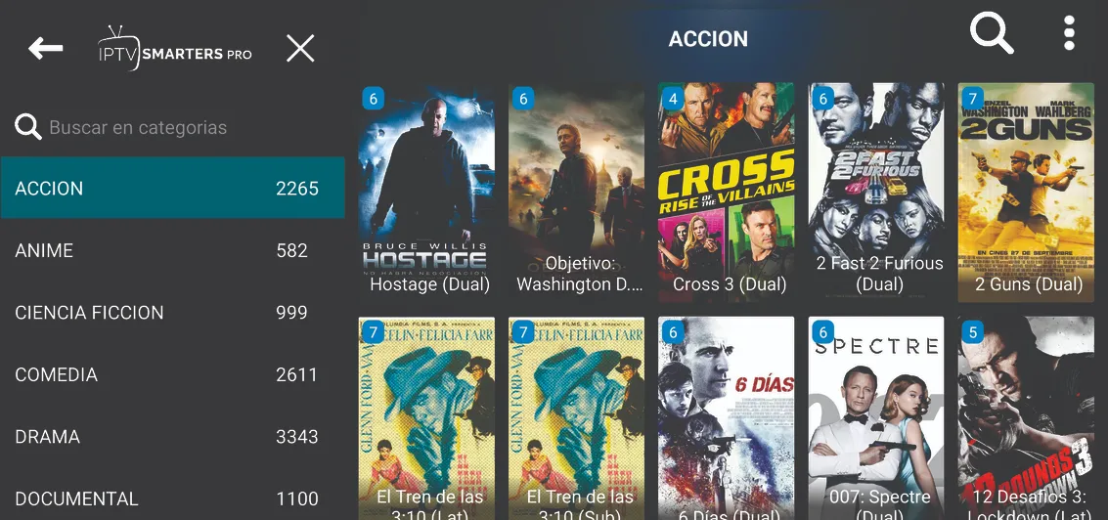This screenshot has width=1108, height=520.
Task: Open the CIENCIA FICCION category
Action: tap(173, 312)
